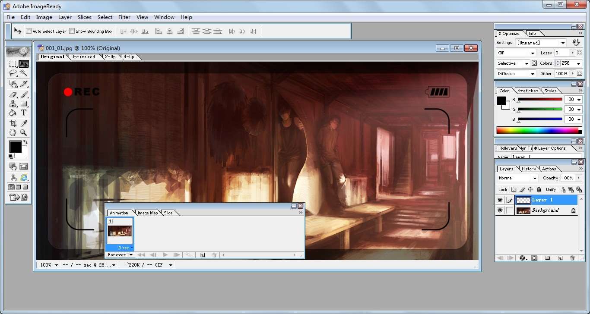Image resolution: width=590 pixels, height=314 pixels.
Task: Open Forever looping options dropdown
Action: click(x=120, y=255)
